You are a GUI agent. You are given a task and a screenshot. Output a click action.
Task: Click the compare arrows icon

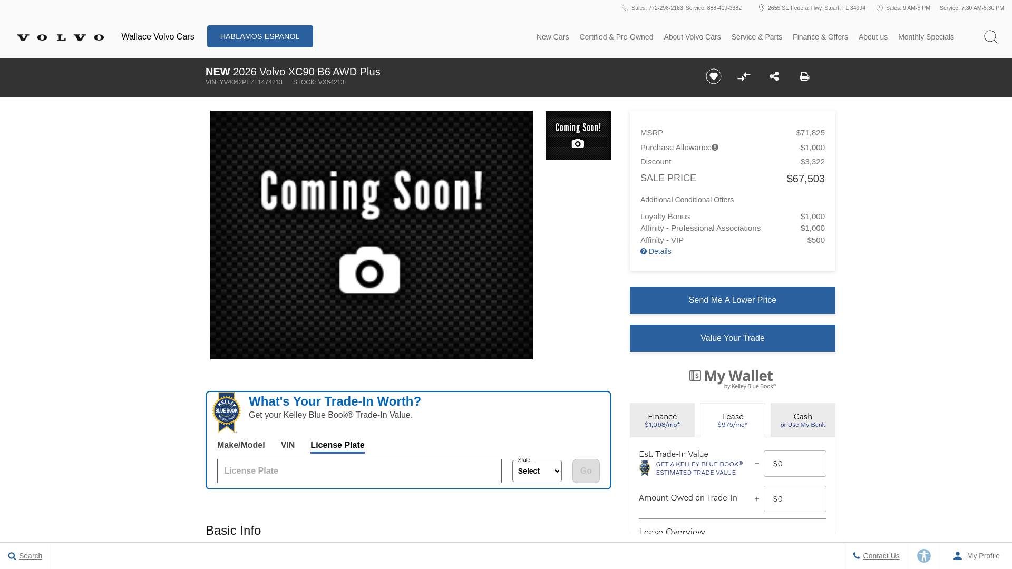pos(744,76)
